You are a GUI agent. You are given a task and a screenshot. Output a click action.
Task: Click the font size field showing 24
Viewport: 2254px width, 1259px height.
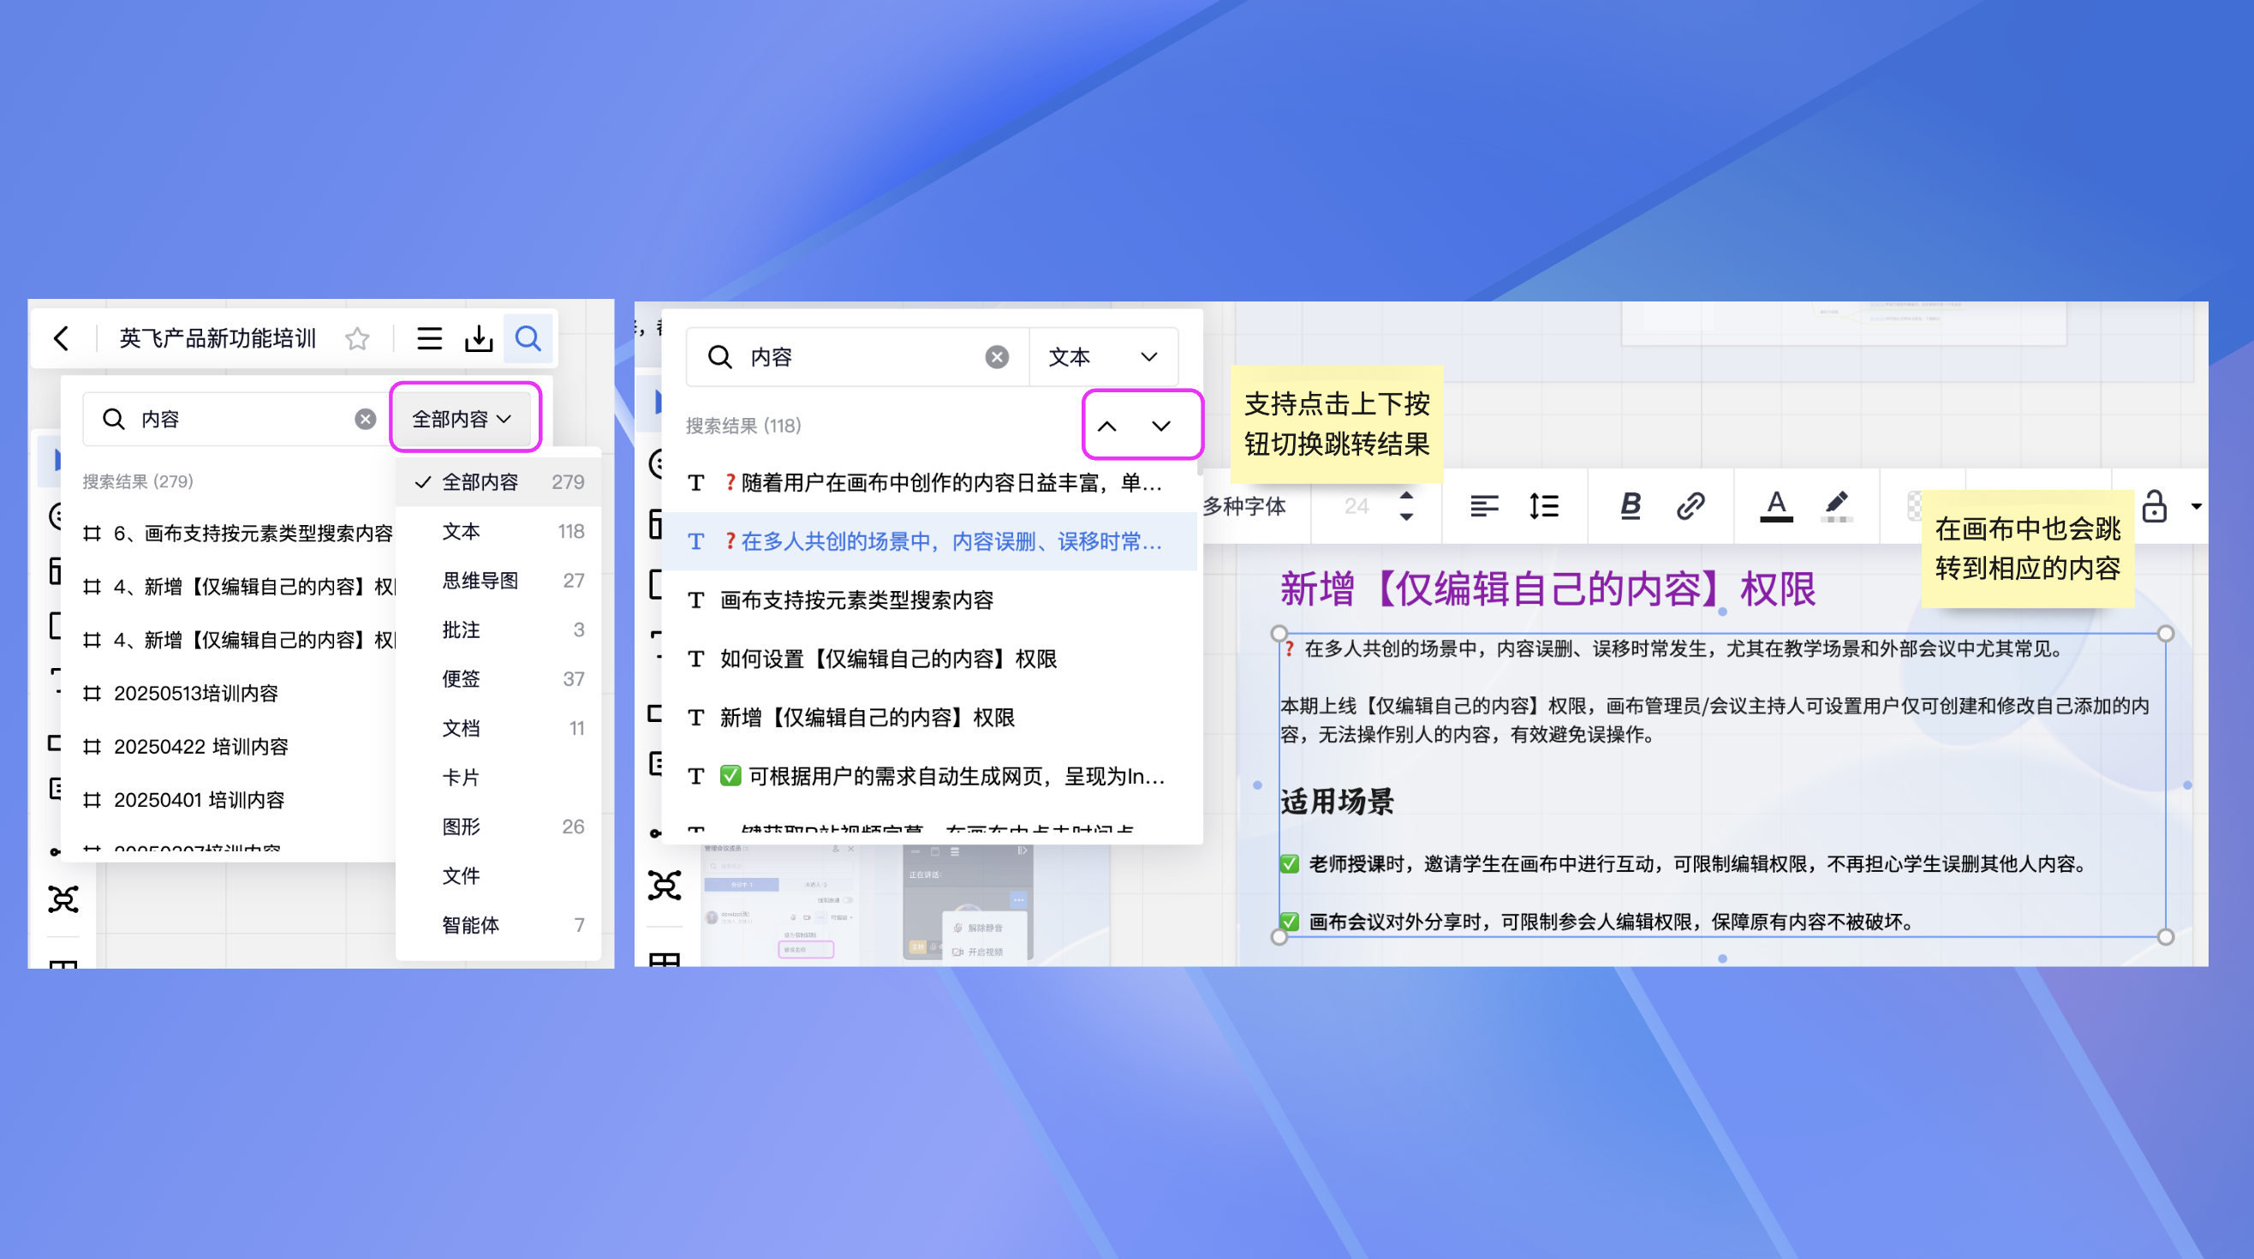(x=1357, y=505)
